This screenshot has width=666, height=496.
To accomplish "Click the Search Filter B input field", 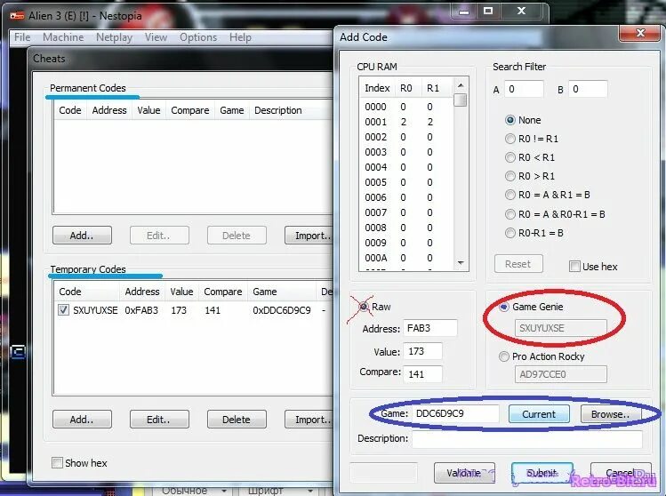I will coord(588,89).
